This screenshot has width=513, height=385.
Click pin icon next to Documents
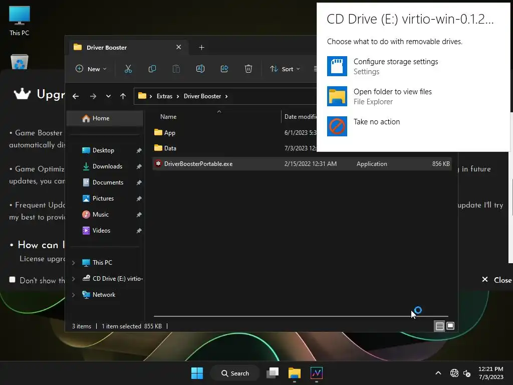[x=139, y=182]
